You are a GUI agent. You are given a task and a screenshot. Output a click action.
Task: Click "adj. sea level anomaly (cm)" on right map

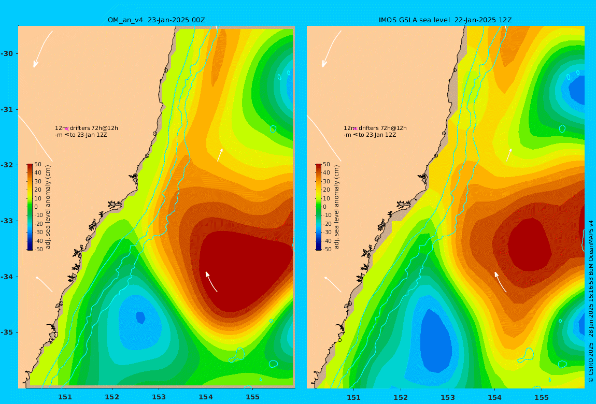(337, 207)
